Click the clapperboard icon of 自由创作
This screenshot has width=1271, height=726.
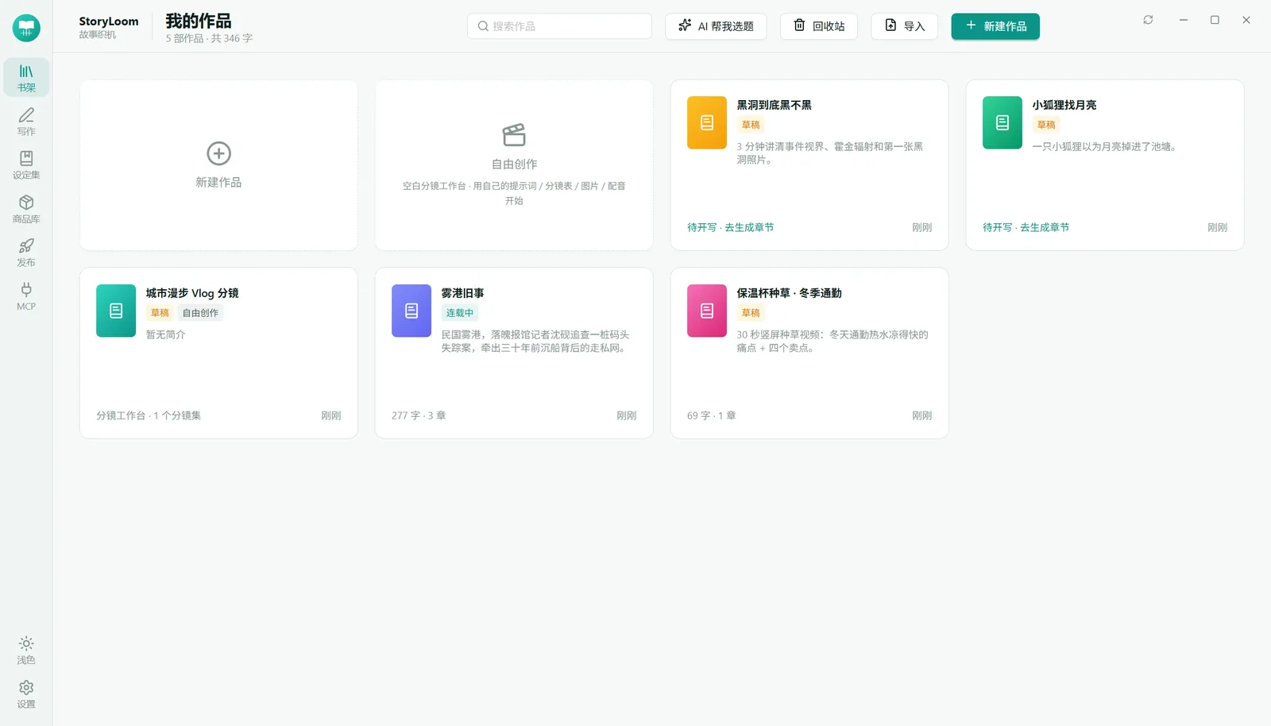514,134
